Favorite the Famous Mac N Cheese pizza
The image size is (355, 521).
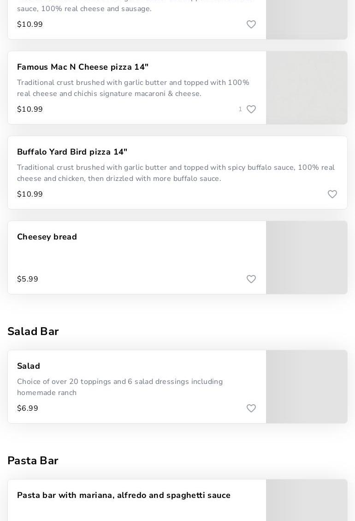251,109
